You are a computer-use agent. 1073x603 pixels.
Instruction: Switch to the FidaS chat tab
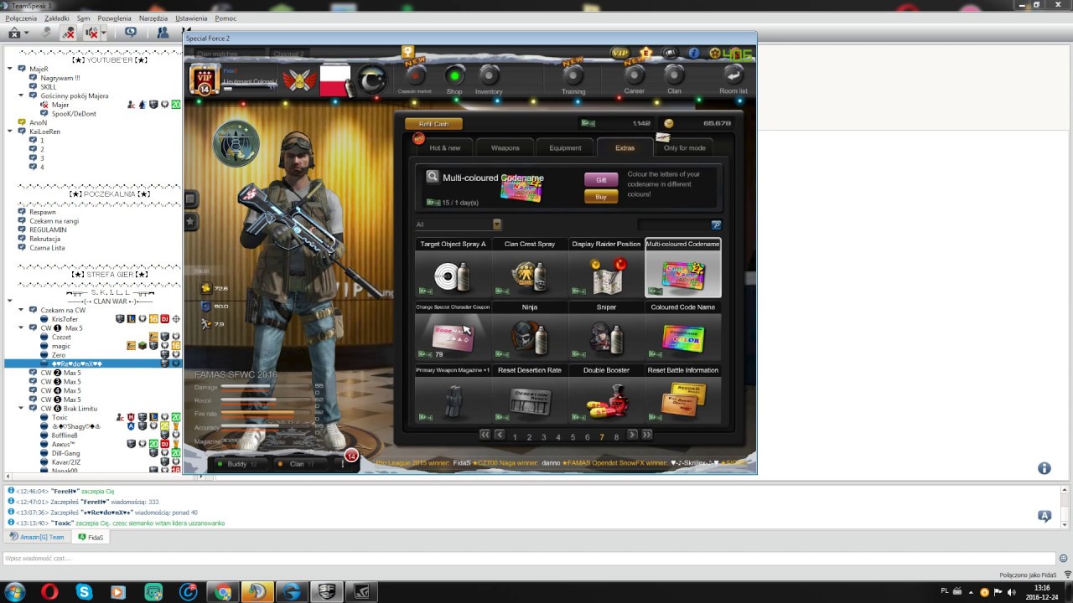tap(90, 537)
